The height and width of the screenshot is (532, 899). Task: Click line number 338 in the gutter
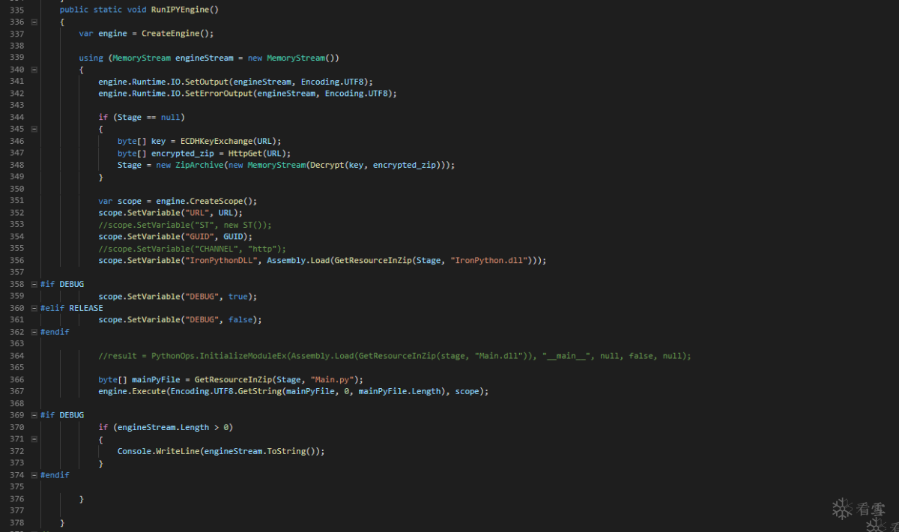[x=16, y=46]
